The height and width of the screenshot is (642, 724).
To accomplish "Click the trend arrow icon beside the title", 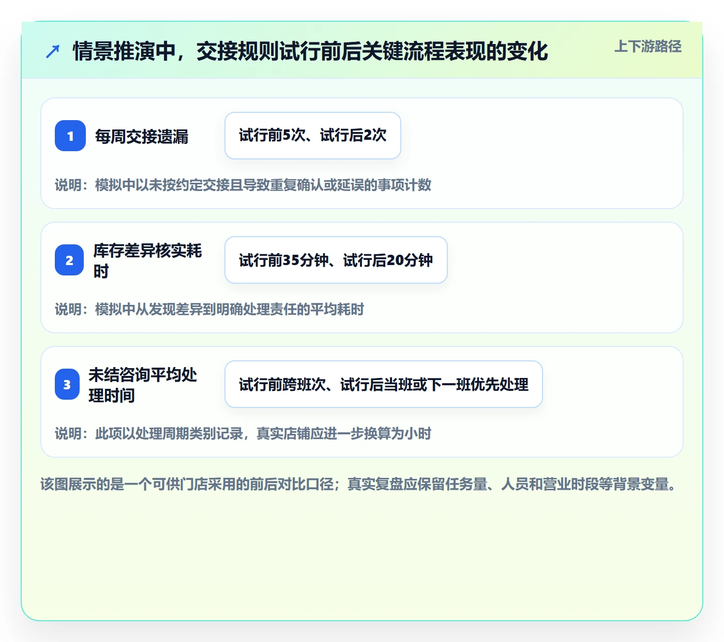I will tap(53, 51).
